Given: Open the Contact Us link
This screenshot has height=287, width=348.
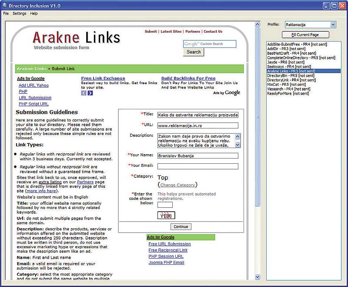Looking at the screenshot, I should (213, 31).
